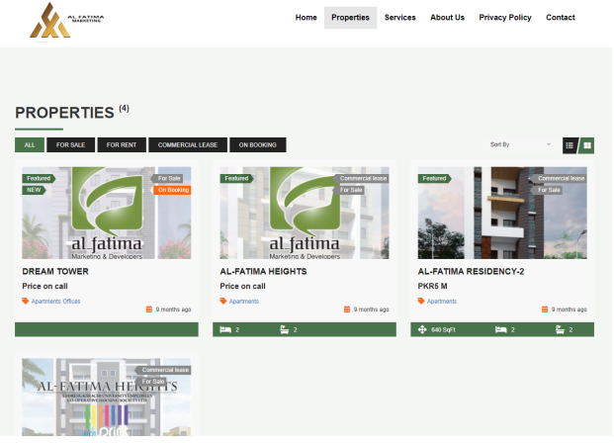Screen dimensions: 614x443
Task: Click orange tag icon on Dream Tower card
Action: pyautogui.click(x=26, y=302)
